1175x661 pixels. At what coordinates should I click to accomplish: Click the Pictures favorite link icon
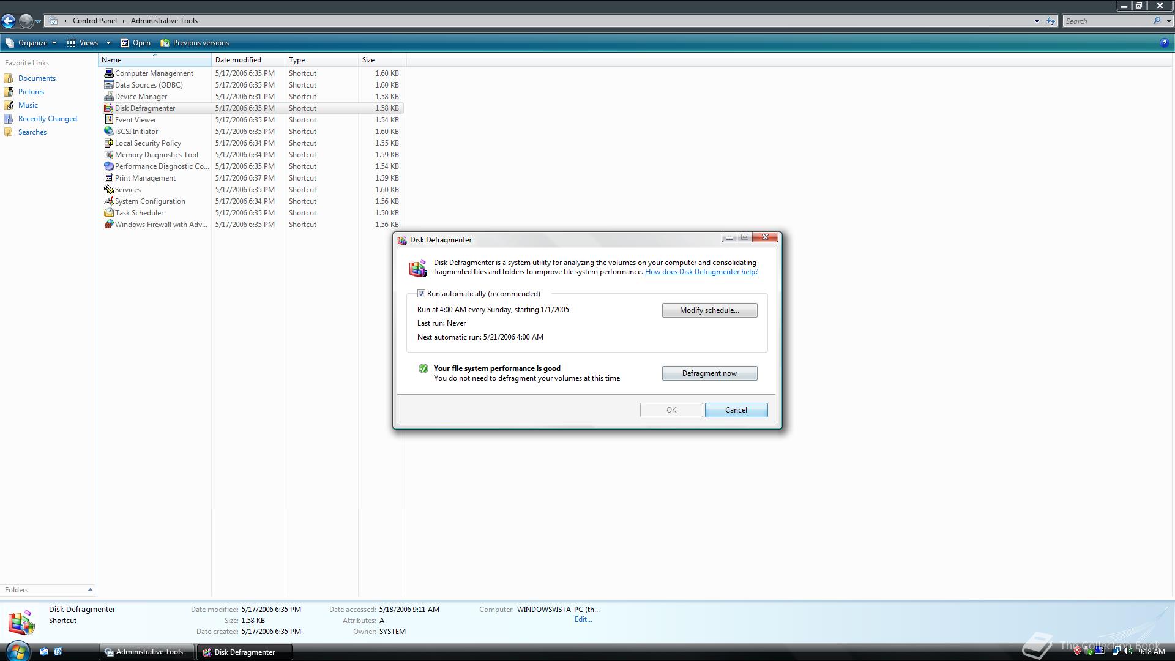pos(9,92)
